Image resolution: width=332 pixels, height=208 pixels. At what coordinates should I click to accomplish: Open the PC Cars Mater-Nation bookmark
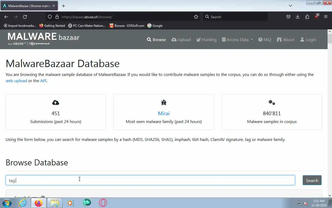87,25
